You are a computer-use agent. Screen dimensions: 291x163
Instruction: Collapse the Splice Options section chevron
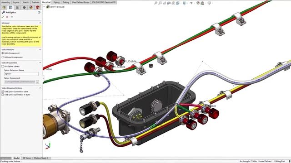[40, 50]
